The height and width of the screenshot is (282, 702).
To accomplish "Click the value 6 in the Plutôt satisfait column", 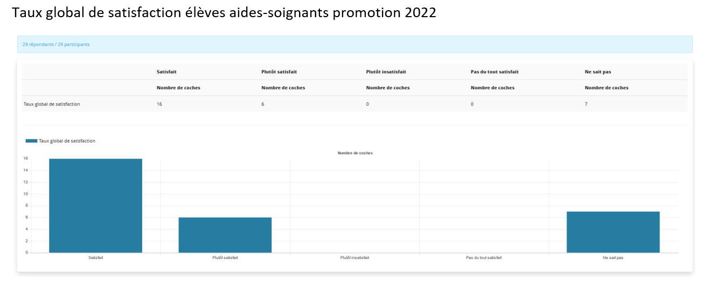I will pyautogui.click(x=263, y=104).
